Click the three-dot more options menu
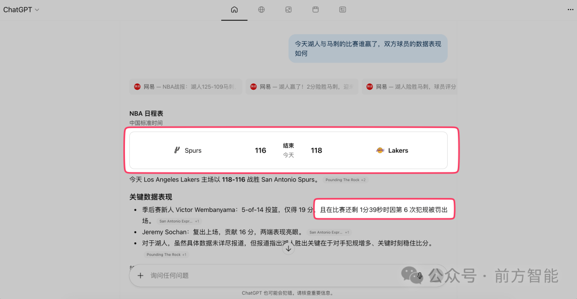The width and height of the screenshot is (577, 299). (570, 10)
